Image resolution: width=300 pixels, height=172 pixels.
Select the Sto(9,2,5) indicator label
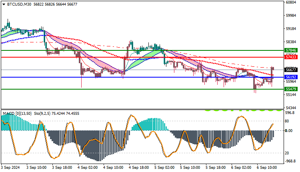(x=42, y=114)
